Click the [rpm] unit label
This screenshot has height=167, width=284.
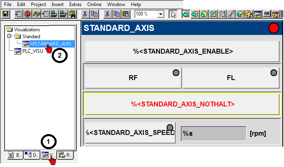(258, 134)
